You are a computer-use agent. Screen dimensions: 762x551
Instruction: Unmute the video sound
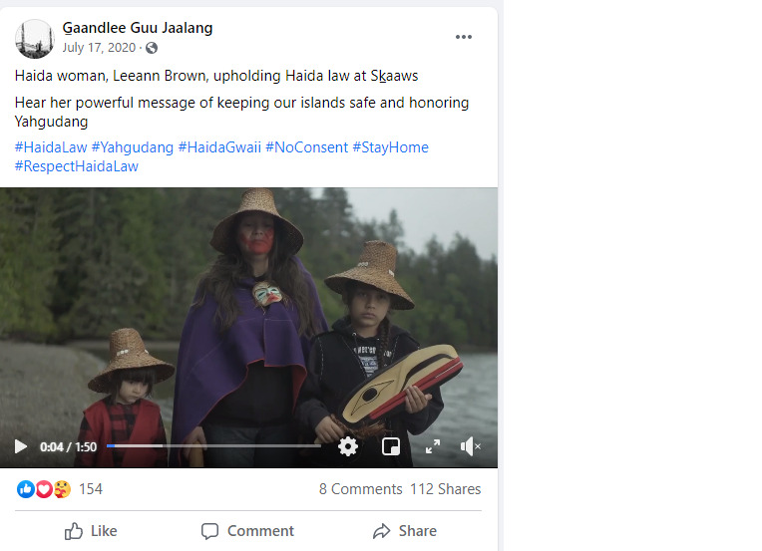471,446
